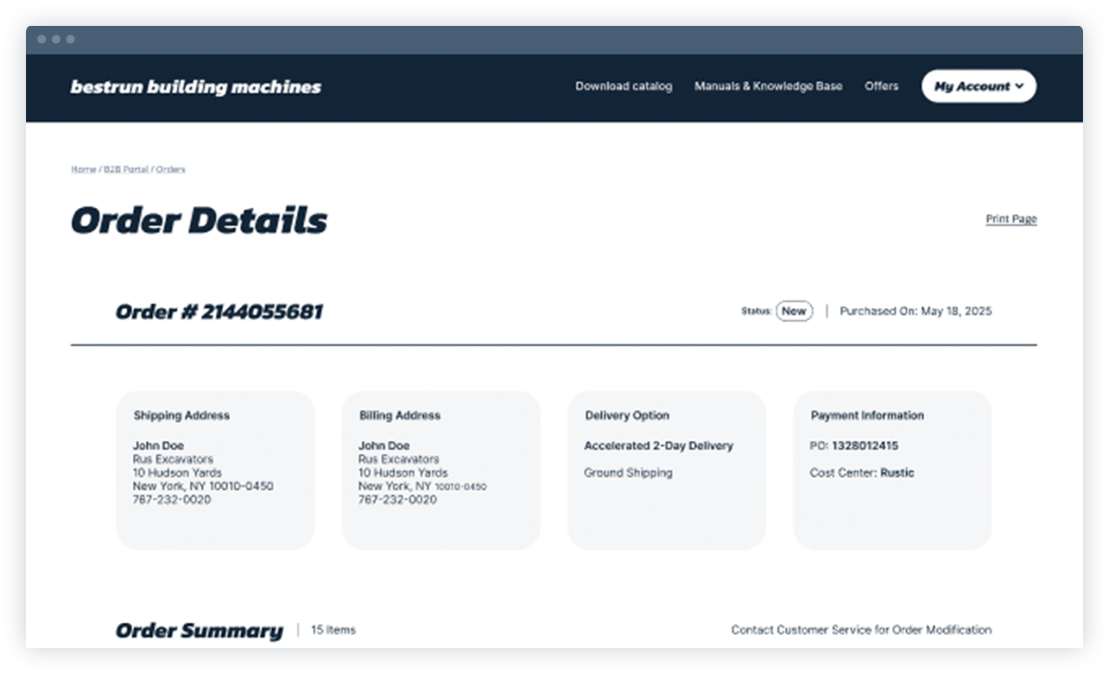This screenshot has height=673, width=1109.
Task: Click the 15 Items label
Action: click(x=334, y=630)
